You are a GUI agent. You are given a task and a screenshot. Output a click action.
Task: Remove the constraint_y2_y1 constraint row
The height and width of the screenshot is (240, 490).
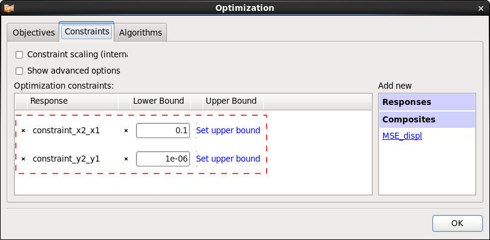point(23,159)
